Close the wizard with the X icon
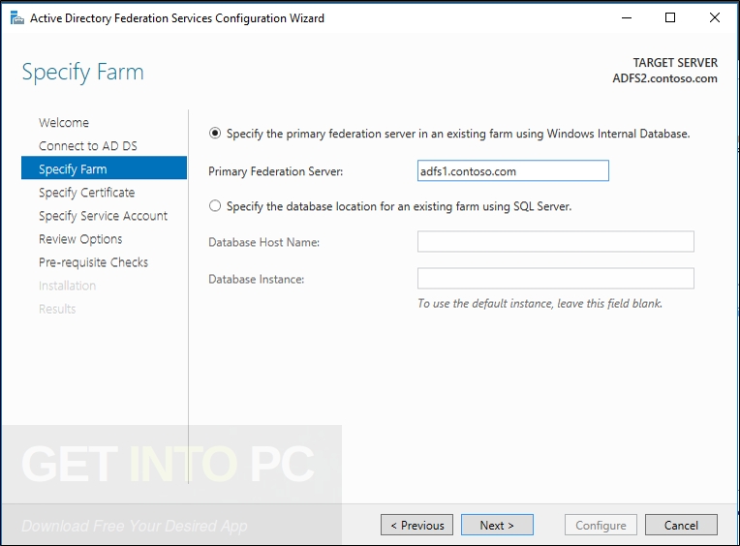Screen dimensions: 740x546 coord(715,18)
